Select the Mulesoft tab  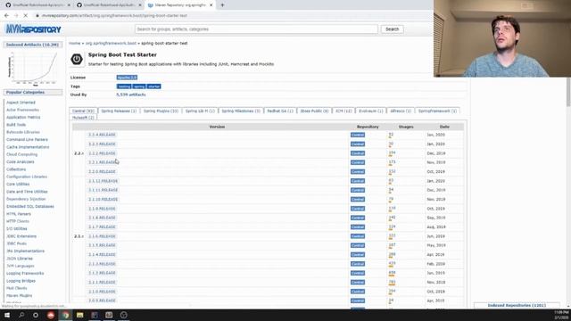(x=83, y=118)
